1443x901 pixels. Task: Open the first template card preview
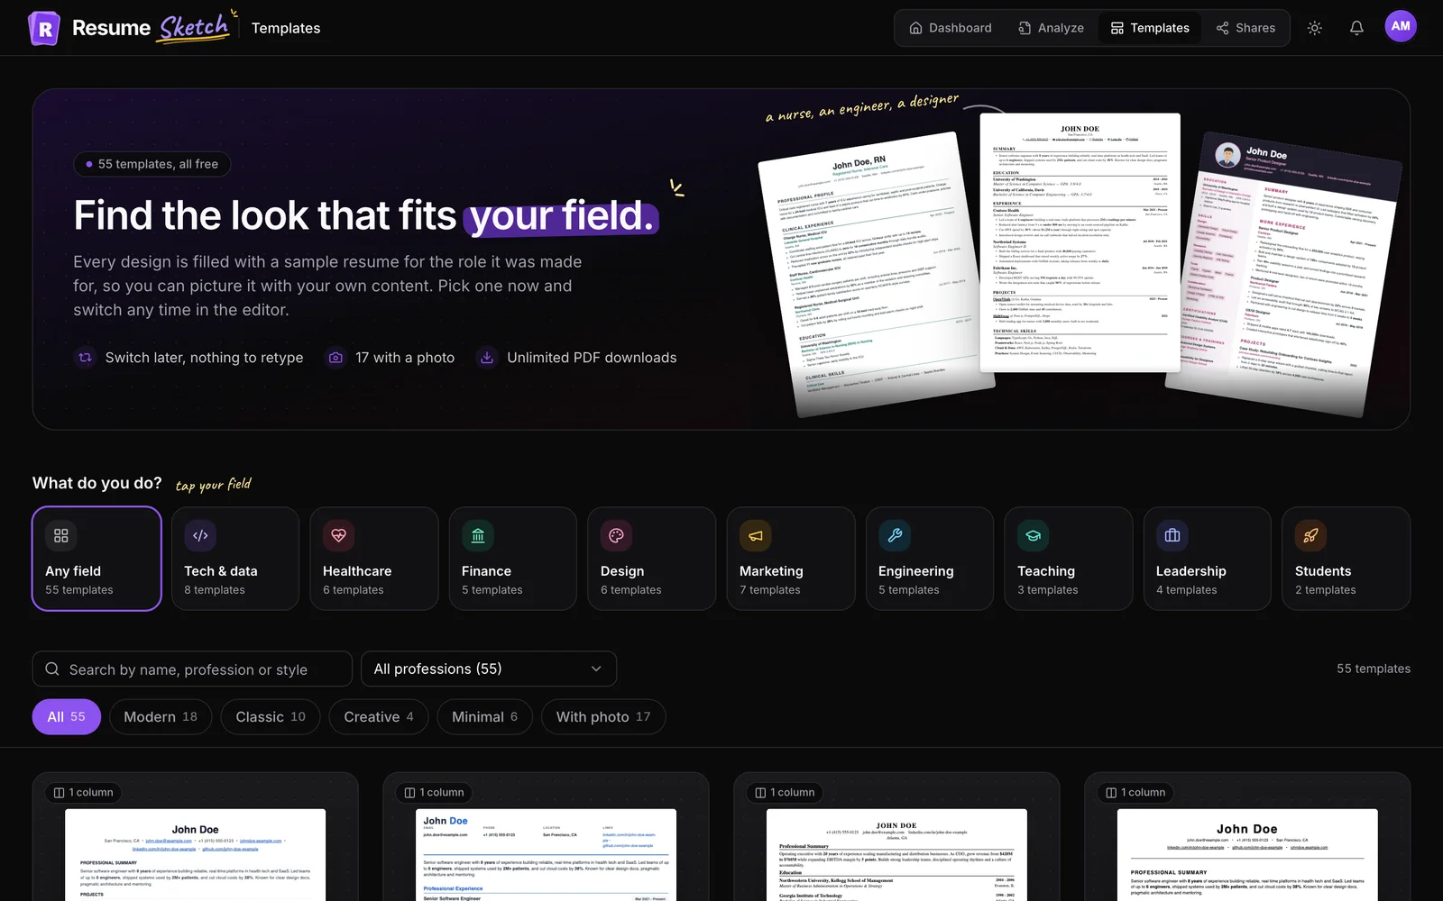(196, 854)
